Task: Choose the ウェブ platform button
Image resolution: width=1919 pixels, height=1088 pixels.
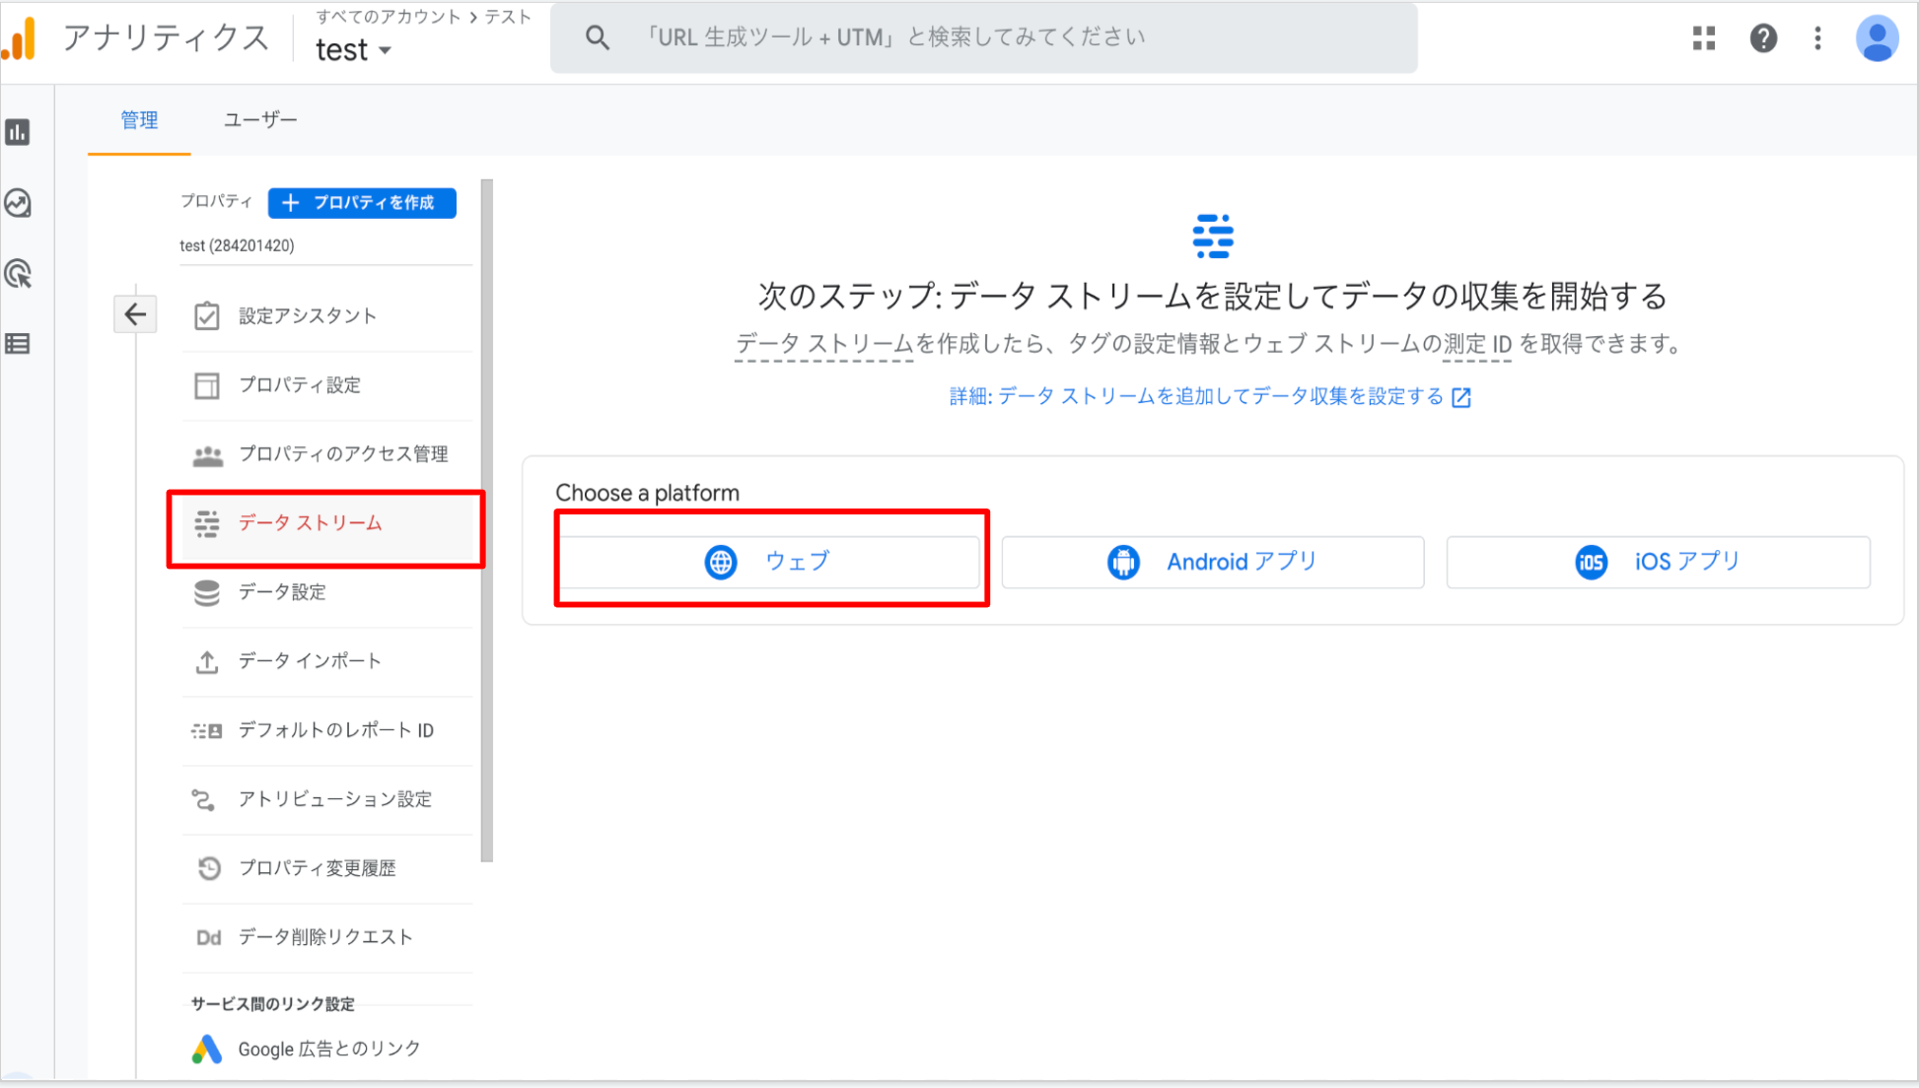Action: (770, 562)
